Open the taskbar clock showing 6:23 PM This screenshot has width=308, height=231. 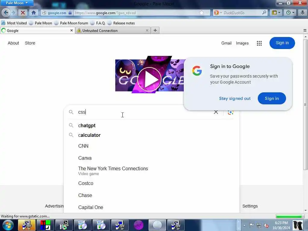pos(281,225)
